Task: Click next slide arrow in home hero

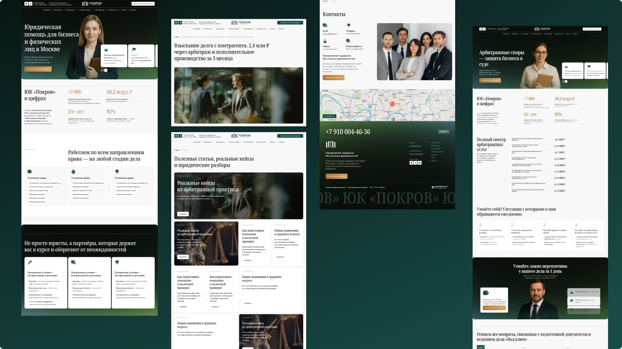Action: [106, 70]
